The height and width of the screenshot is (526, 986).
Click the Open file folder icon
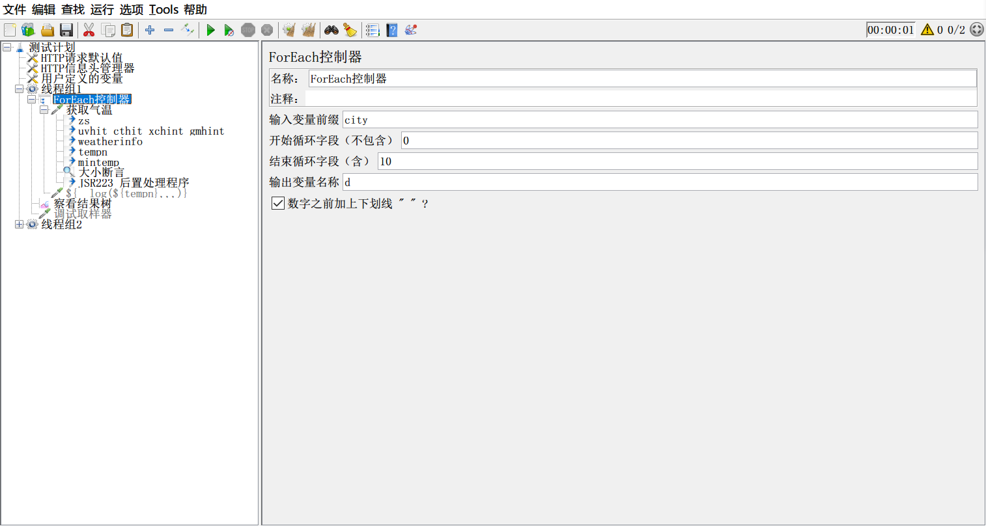pos(47,30)
